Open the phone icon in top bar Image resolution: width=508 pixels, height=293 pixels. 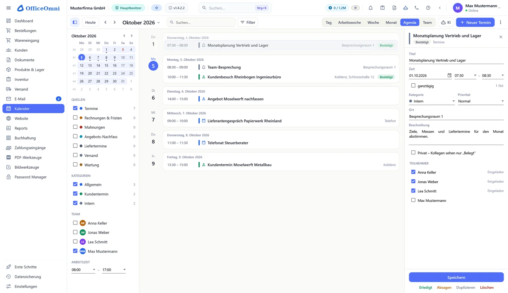(x=417, y=8)
